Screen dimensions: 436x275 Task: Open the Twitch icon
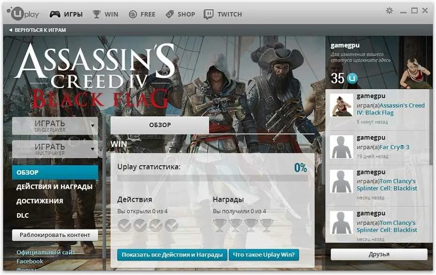pyautogui.click(x=208, y=14)
